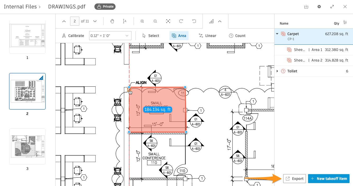The image size is (353, 186).
Task: Click the Export button
Action: click(x=295, y=179)
